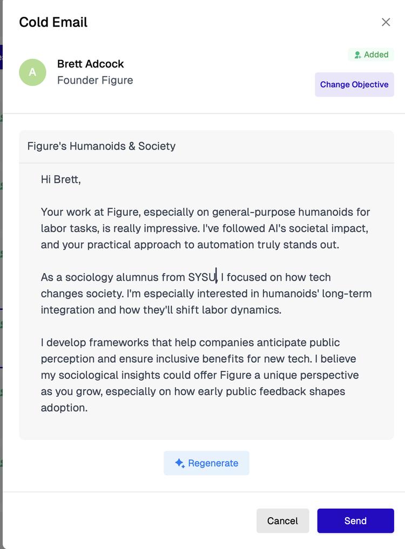
Task: Place cursor at the final word adoption
Action: click(64, 408)
